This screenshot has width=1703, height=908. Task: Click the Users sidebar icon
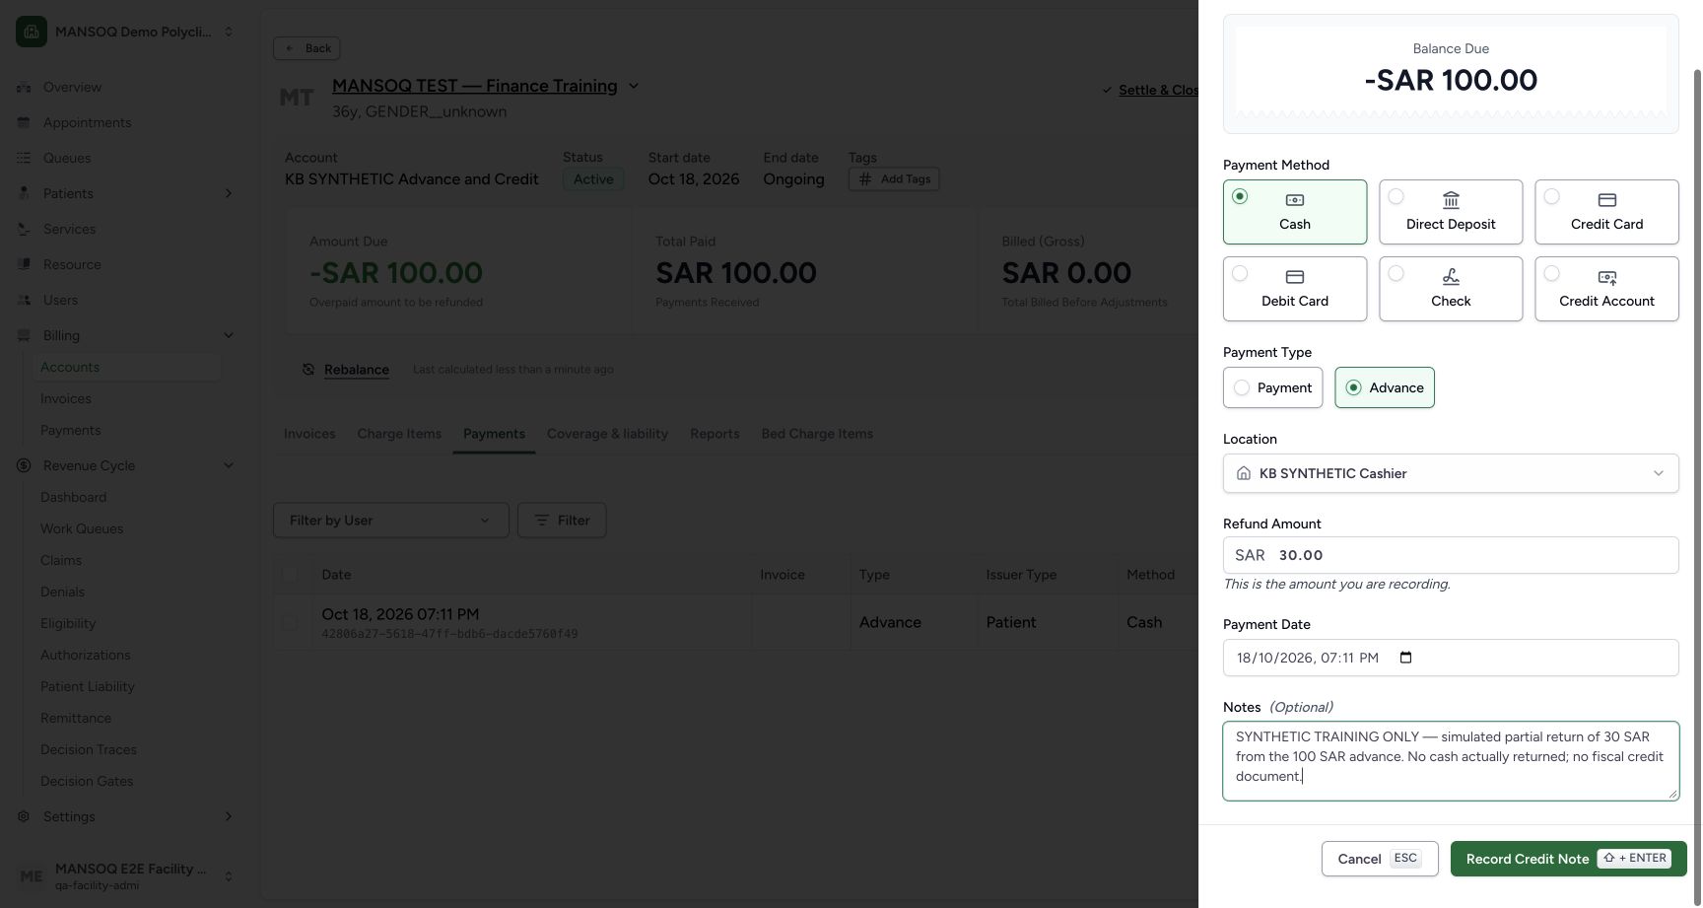[24, 300]
